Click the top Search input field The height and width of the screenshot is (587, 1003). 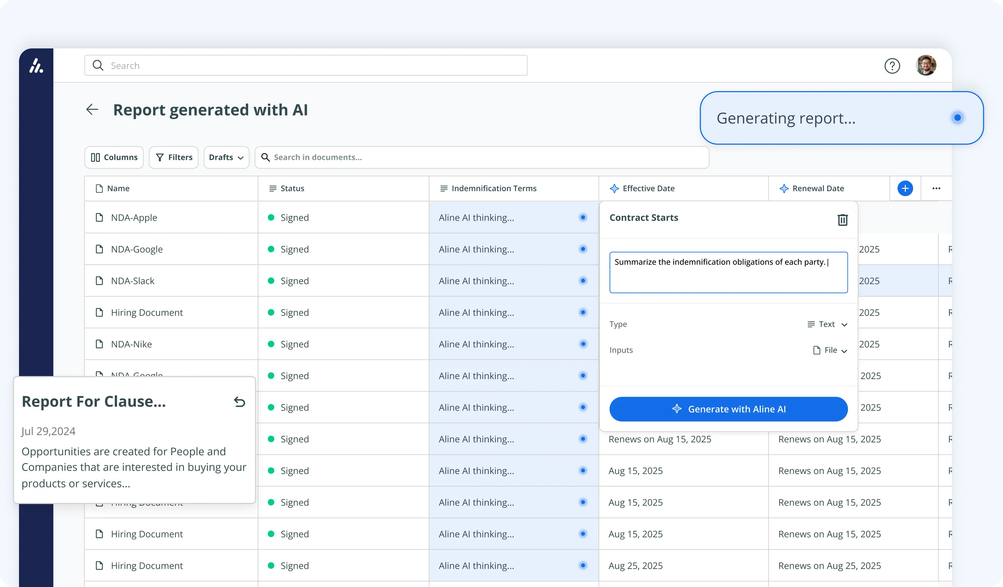[306, 66]
